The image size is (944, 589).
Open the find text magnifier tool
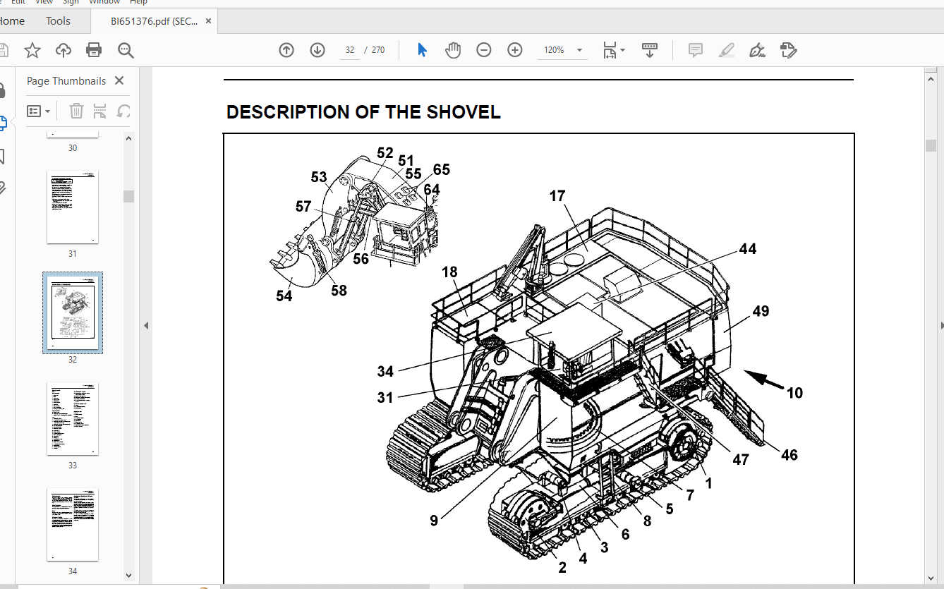[x=126, y=50]
